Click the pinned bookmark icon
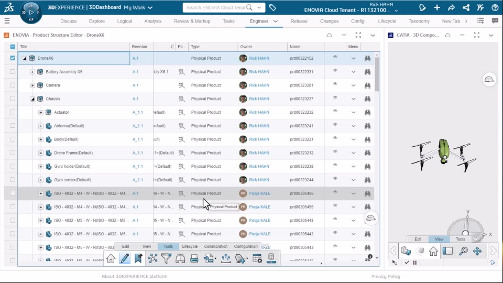 [138, 258]
